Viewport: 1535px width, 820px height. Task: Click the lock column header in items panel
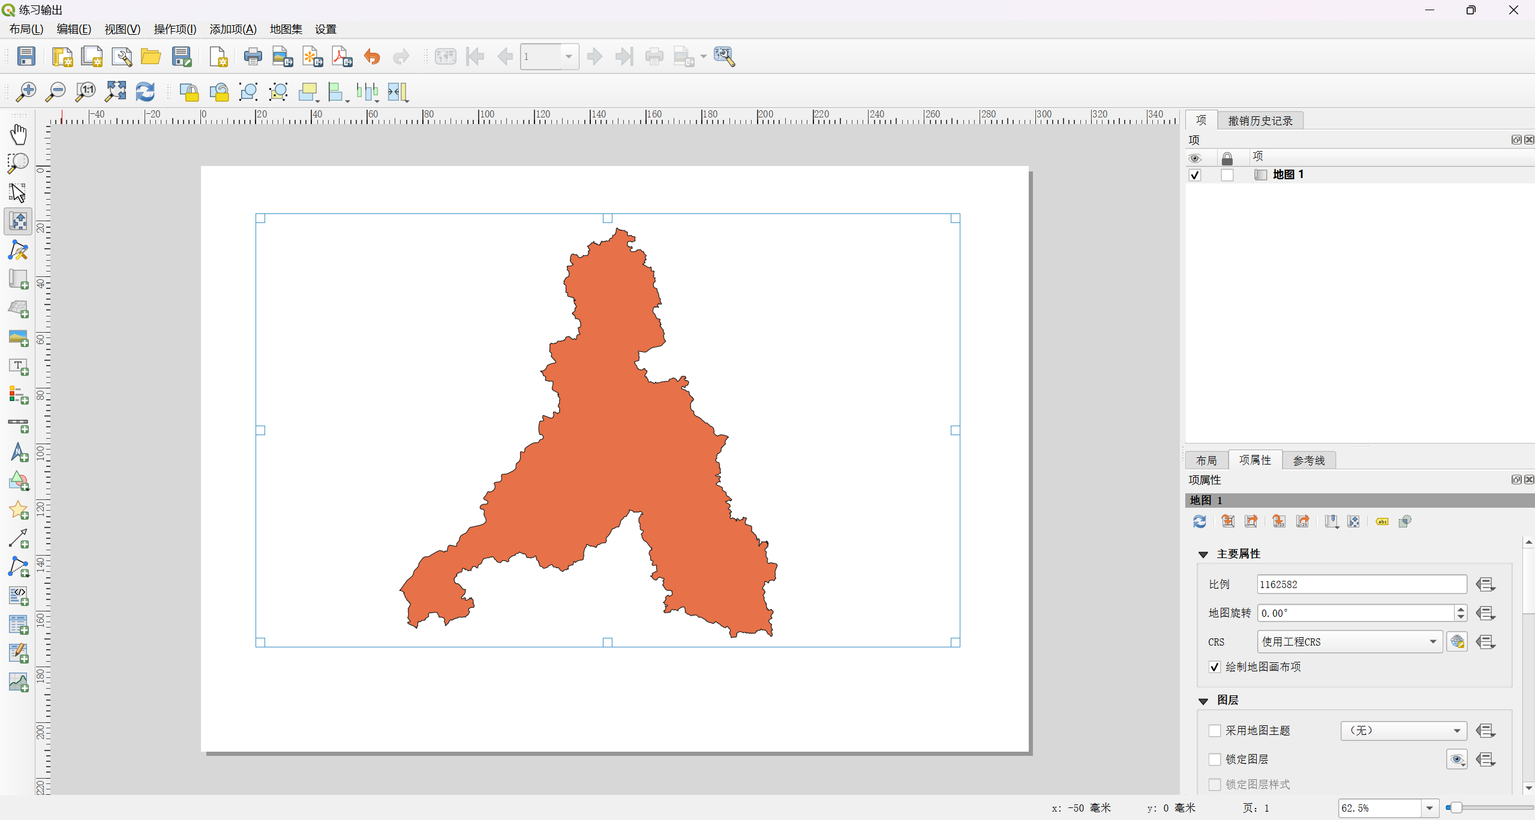[1227, 158]
